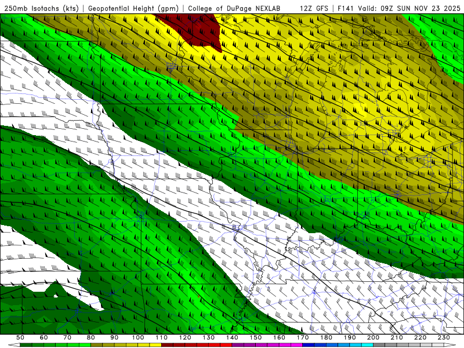Click the '180' legend value
The width and height of the screenshot is (464, 348).
coord(326,338)
